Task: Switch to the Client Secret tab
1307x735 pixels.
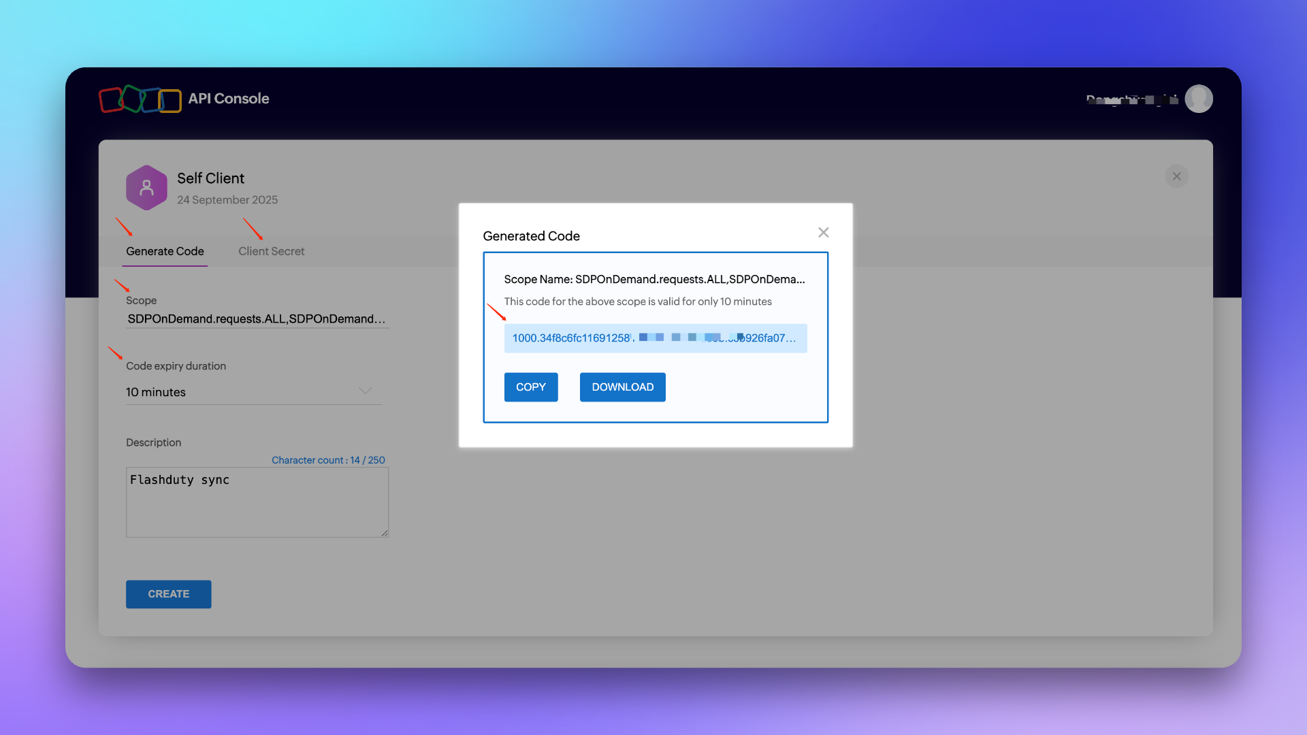Action: (271, 251)
